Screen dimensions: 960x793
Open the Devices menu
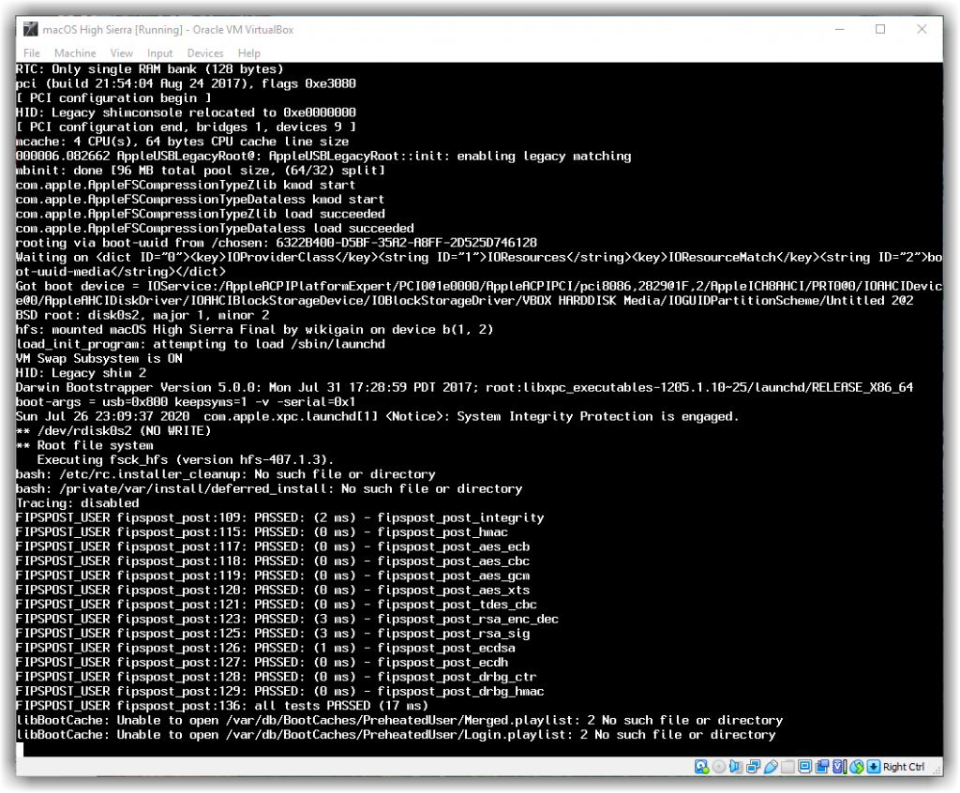click(204, 53)
